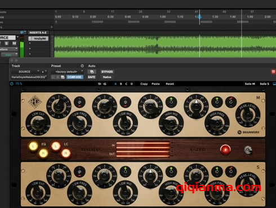This screenshot has width=276, height=208.
Task: Click the copy settings icon beside COMPARE
Action: 63,77
